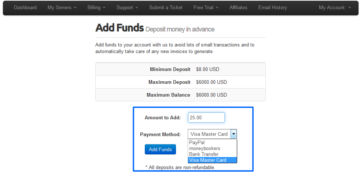Open the Billing dropdown menu
The image size is (360, 172).
tap(96, 8)
